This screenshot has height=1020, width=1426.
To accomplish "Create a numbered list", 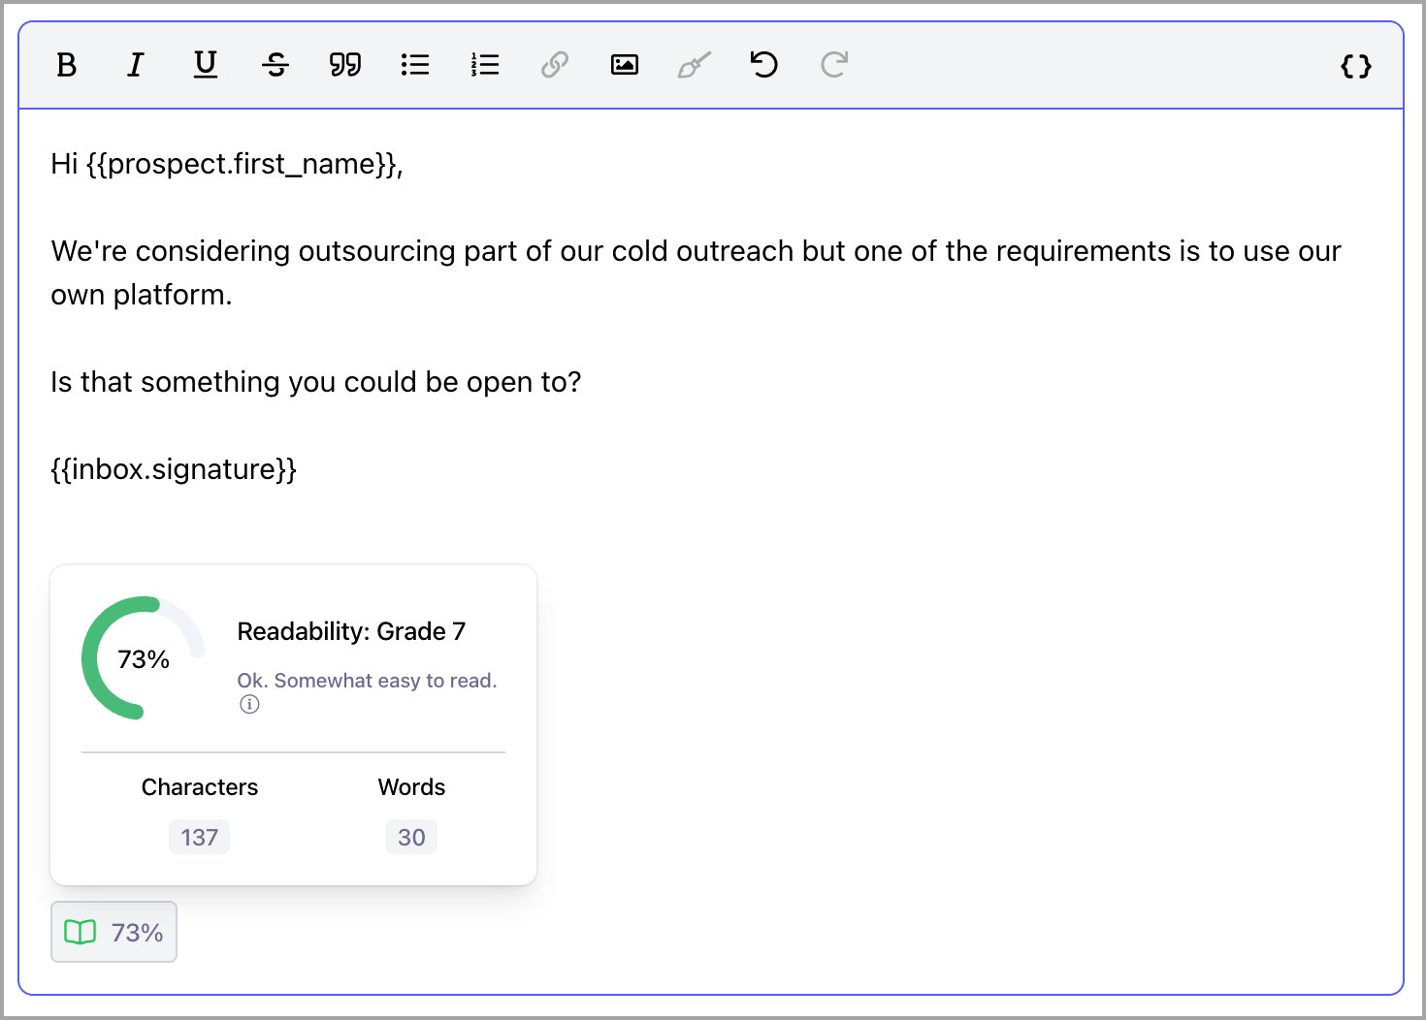I will [485, 65].
